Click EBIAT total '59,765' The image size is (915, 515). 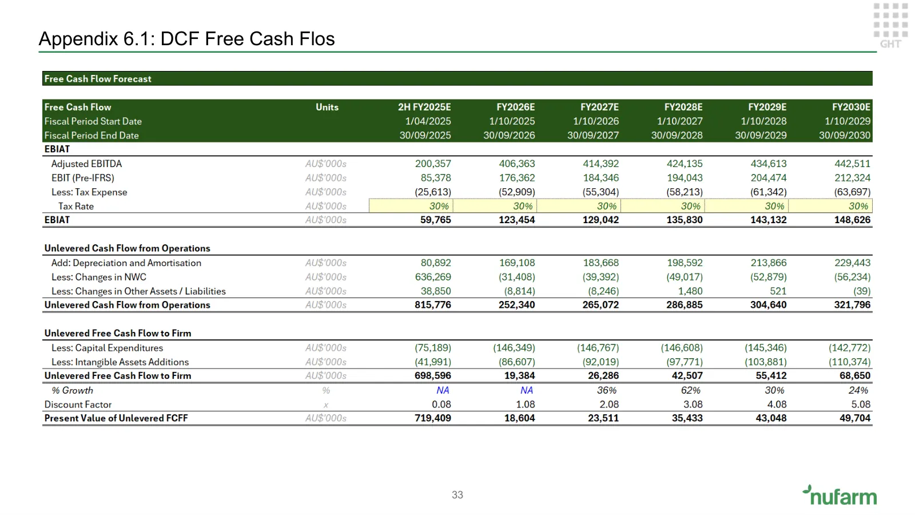(436, 220)
